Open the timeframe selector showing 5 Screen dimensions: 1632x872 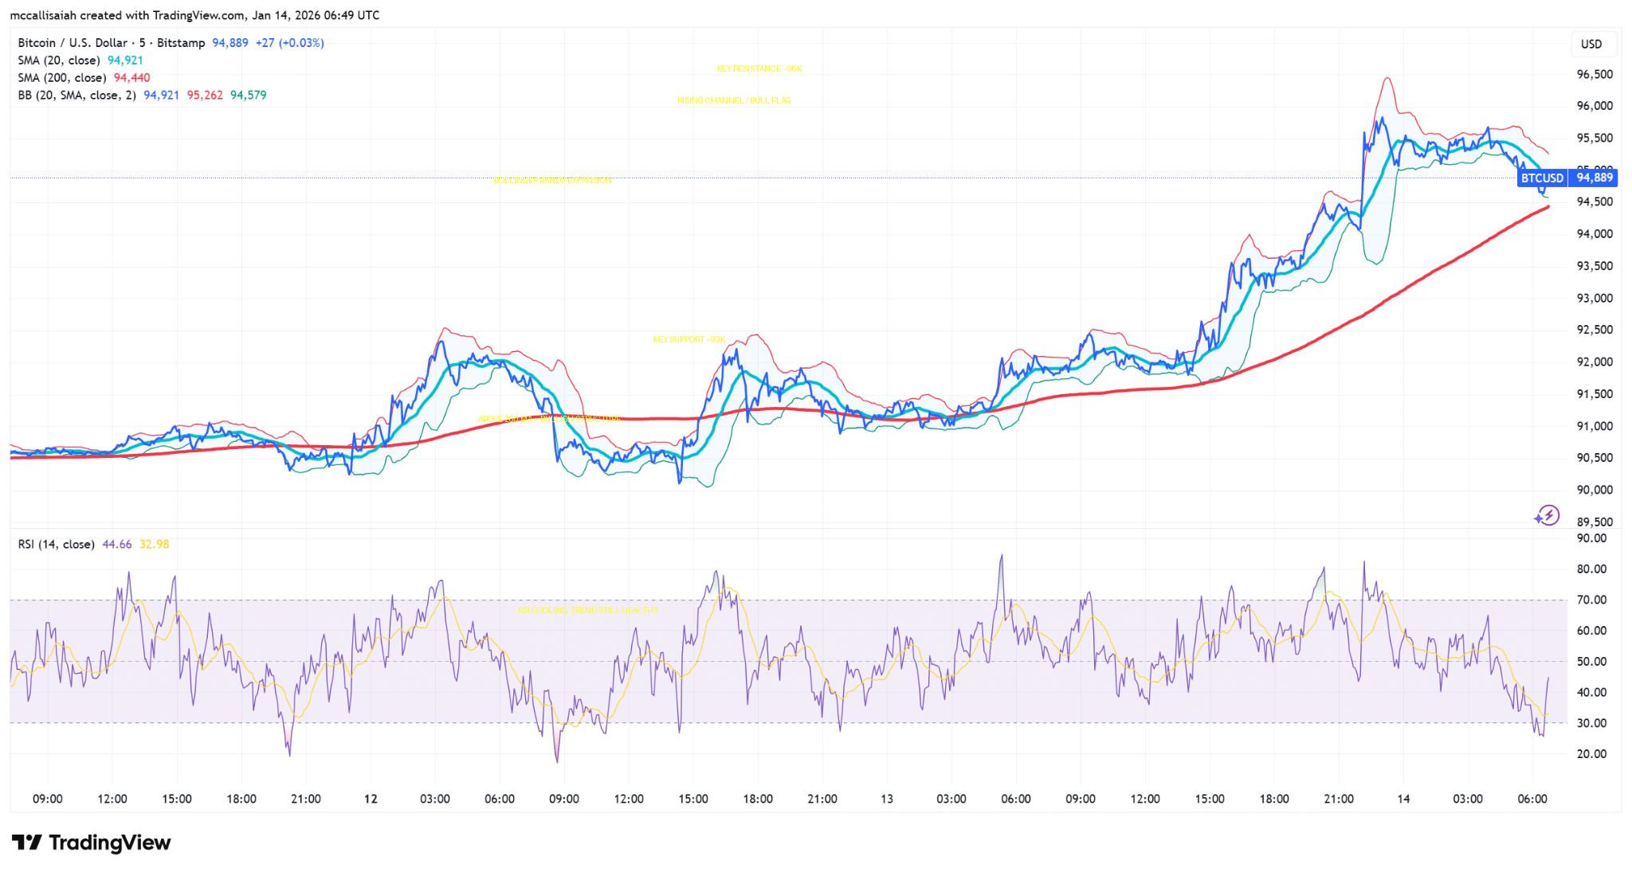click(x=140, y=43)
